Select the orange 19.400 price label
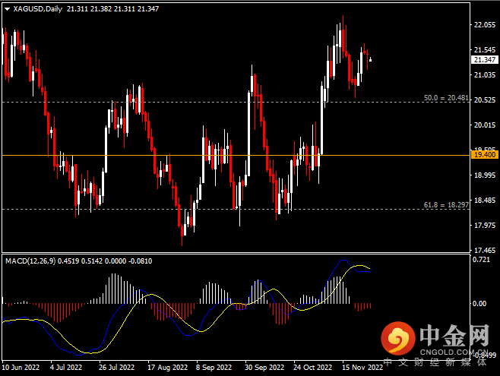This screenshot has width=500, height=376. click(484, 154)
